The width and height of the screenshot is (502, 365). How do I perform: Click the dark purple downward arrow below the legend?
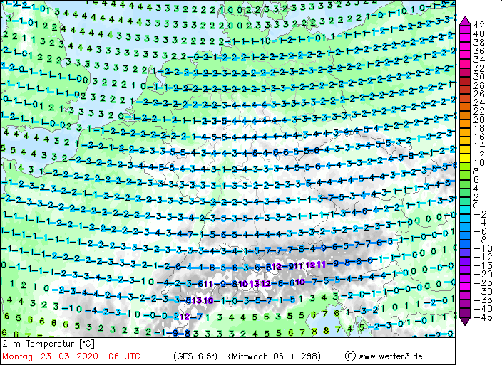[x=465, y=322]
